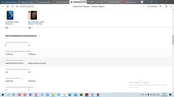Show hint for Тип основной камеры
Image resolution: width=174 pixels, height=97 pixels.
[24, 60]
